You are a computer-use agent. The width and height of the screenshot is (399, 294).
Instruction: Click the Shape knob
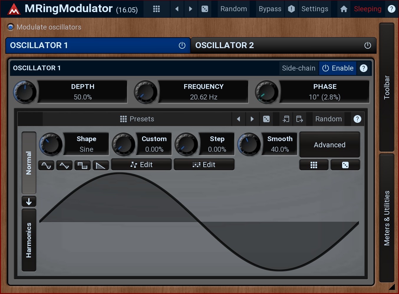click(51, 144)
